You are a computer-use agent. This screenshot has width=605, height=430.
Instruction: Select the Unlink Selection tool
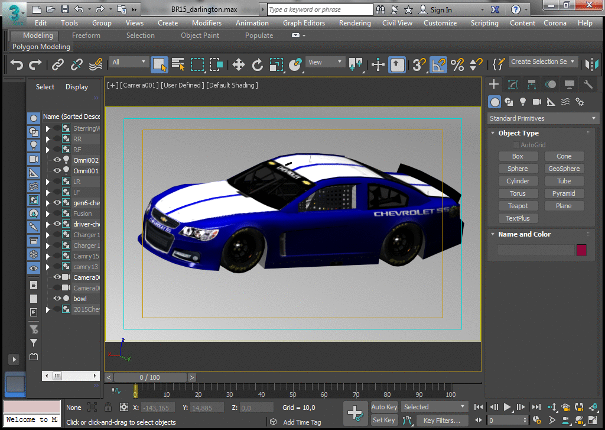(76, 64)
